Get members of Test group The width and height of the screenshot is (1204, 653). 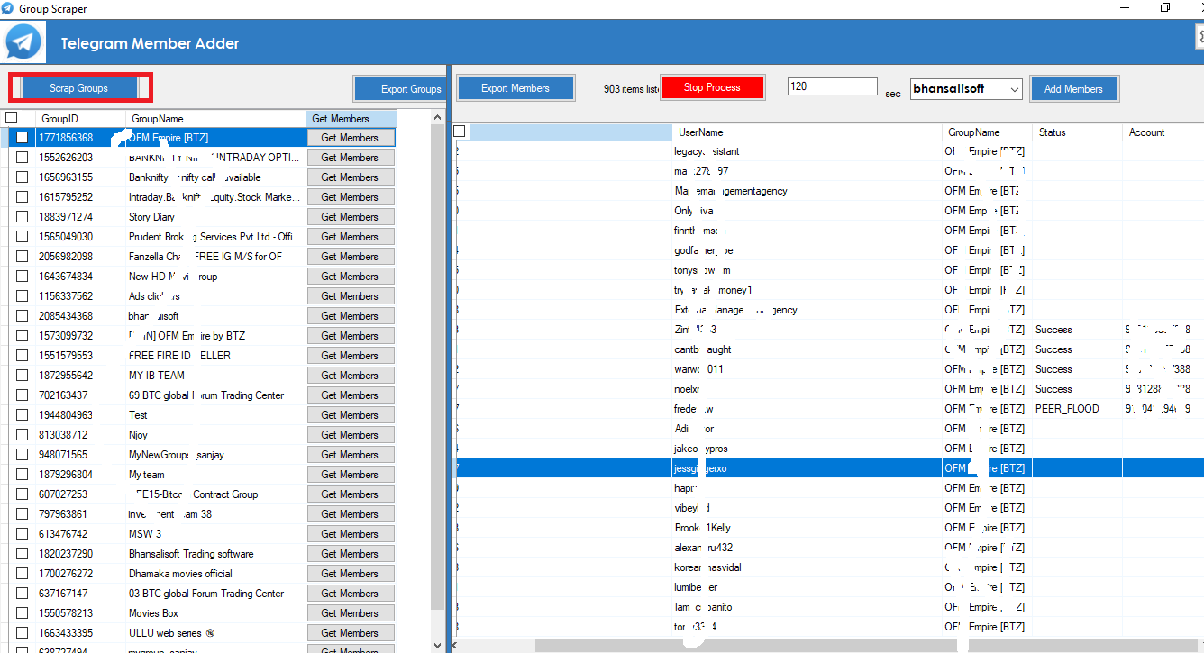coord(351,415)
